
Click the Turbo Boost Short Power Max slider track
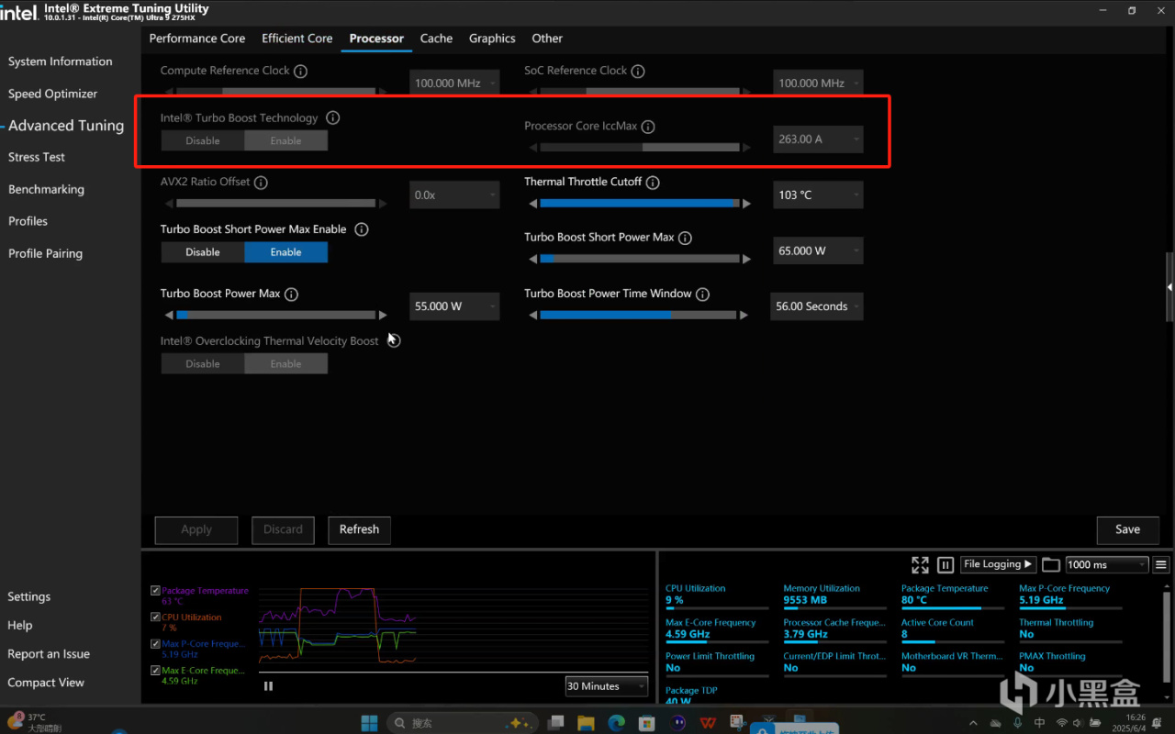(638, 259)
